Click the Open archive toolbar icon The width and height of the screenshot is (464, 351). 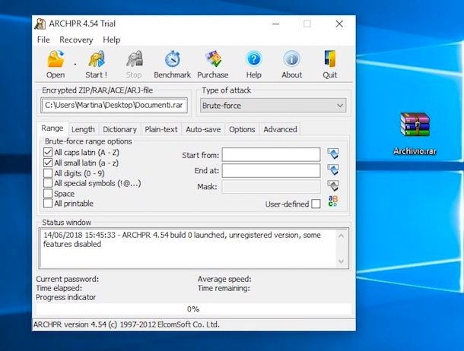point(56,58)
